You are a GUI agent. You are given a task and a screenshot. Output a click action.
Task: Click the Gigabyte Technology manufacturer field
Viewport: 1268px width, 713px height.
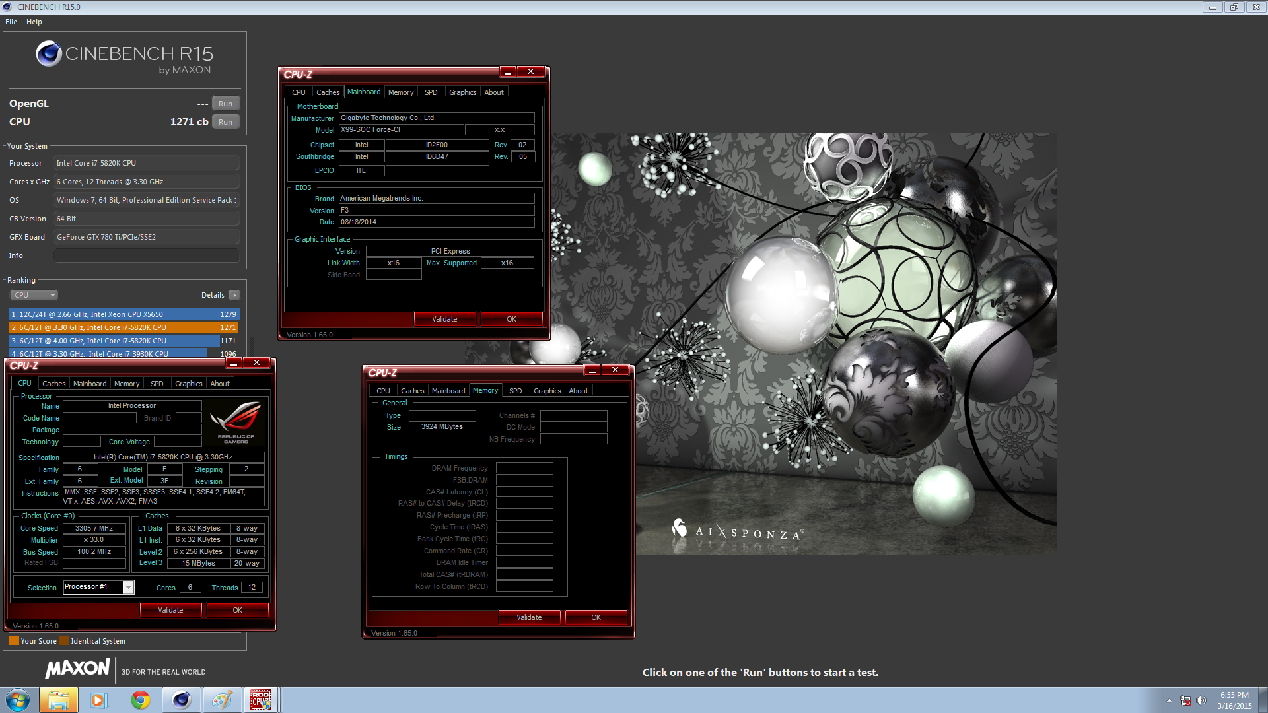(x=437, y=118)
